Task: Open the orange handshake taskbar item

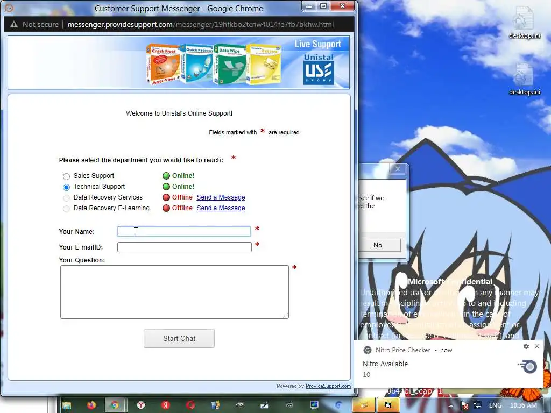Action: click(x=363, y=405)
